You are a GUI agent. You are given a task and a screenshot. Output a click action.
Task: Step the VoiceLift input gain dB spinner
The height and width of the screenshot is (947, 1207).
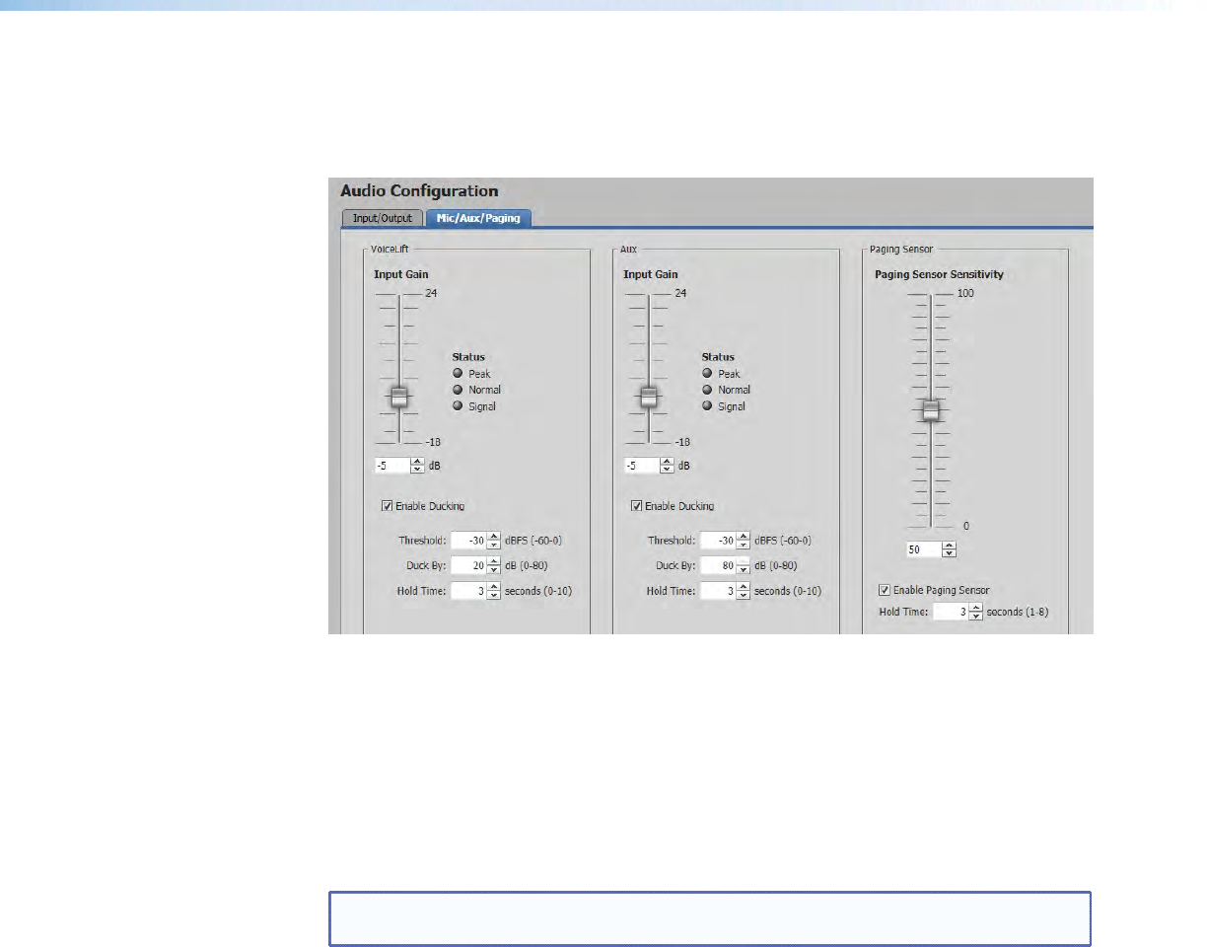pyautogui.click(x=417, y=466)
